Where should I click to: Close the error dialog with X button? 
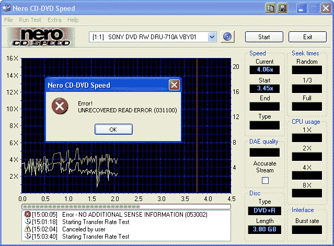tap(174, 85)
